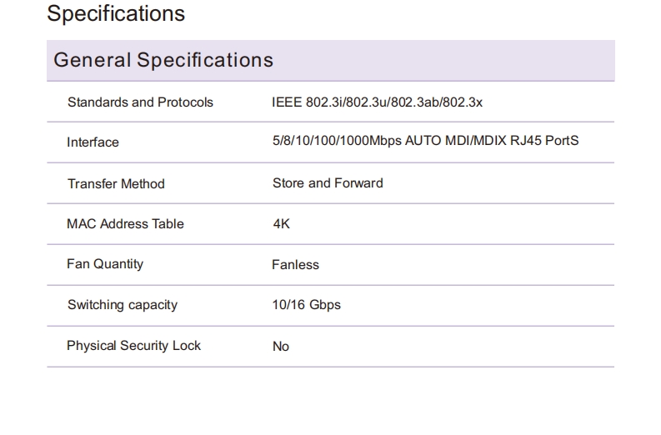Select the Store and Forward value

point(328,183)
